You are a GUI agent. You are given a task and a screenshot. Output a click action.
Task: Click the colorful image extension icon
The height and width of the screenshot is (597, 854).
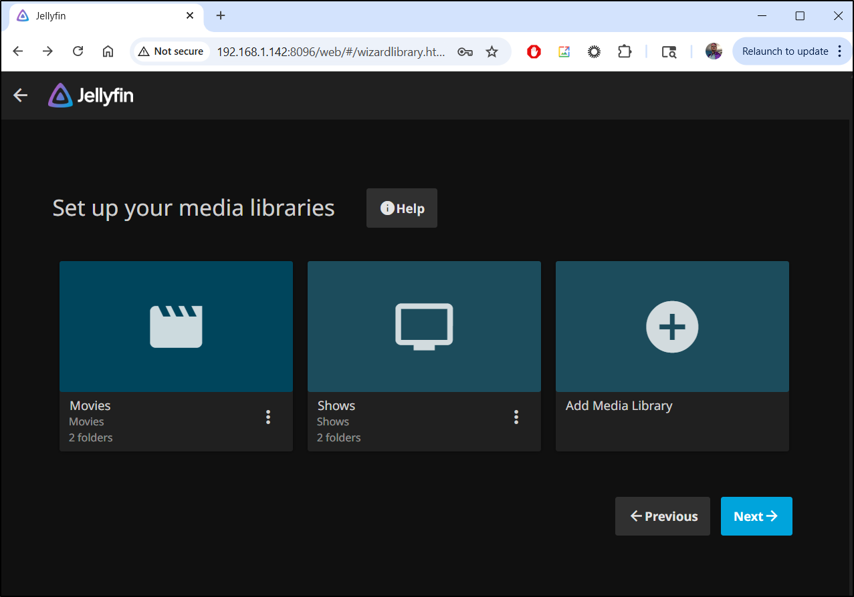coord(564,51)
